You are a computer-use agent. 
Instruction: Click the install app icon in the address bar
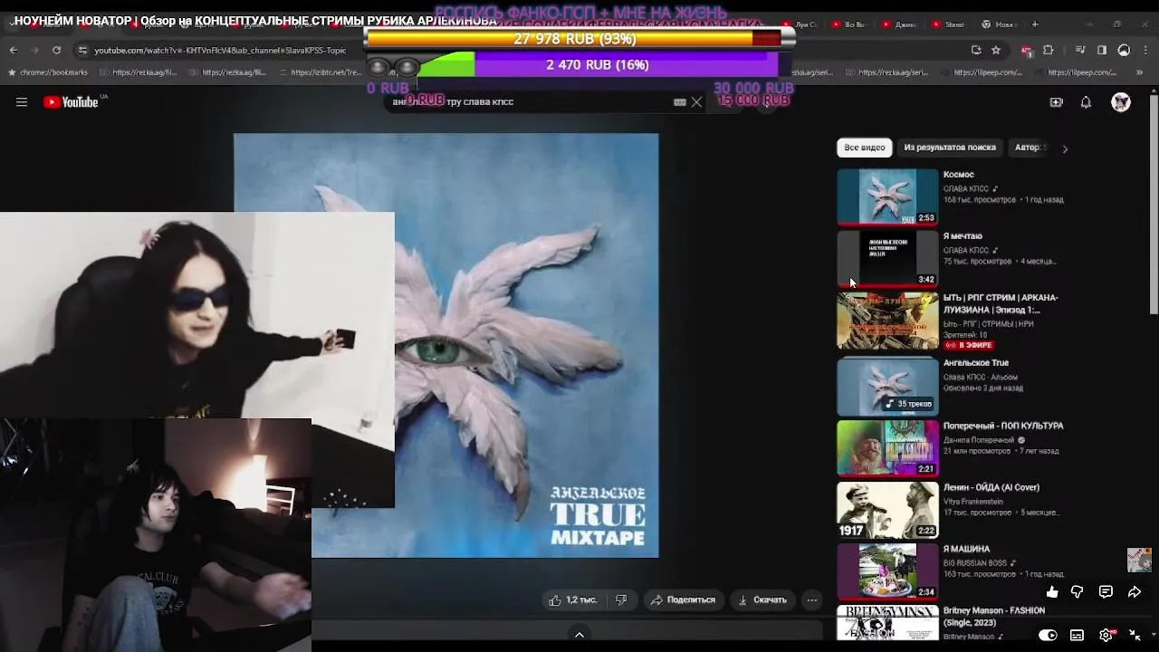(976, 50)
